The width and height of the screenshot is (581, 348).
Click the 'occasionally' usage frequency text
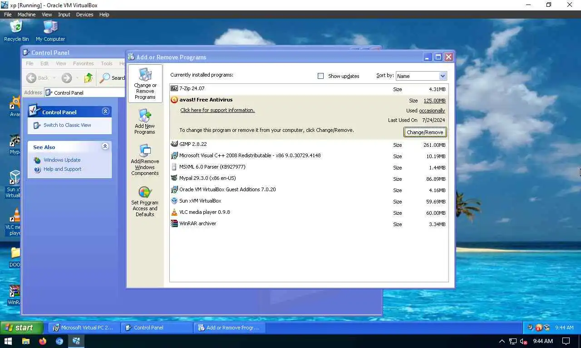tap(432, 111)
